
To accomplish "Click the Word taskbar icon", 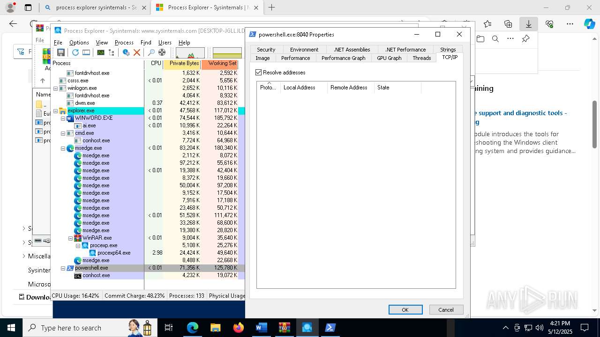I will [261, 328].
